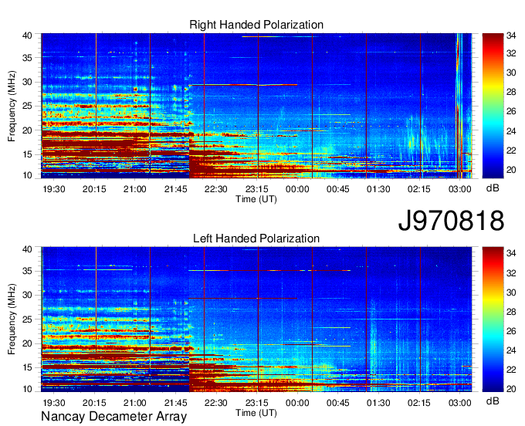Click the 01:30 time tick of the Left Handed plot
This screenshot has width=525, height=426.
(378, 403)
